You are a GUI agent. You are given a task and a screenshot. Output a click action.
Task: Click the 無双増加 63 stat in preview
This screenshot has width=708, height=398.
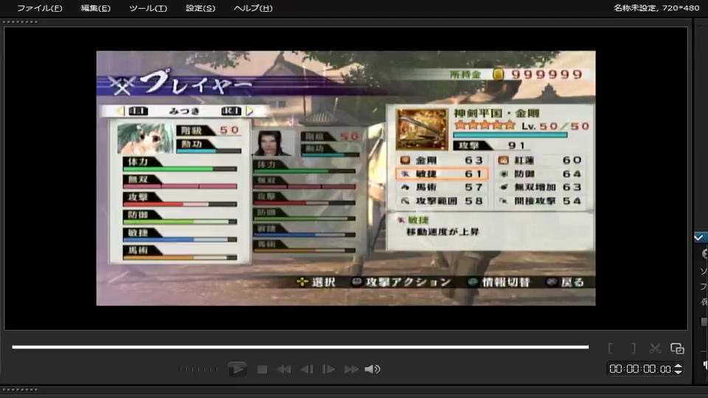(x=540, y=187)
